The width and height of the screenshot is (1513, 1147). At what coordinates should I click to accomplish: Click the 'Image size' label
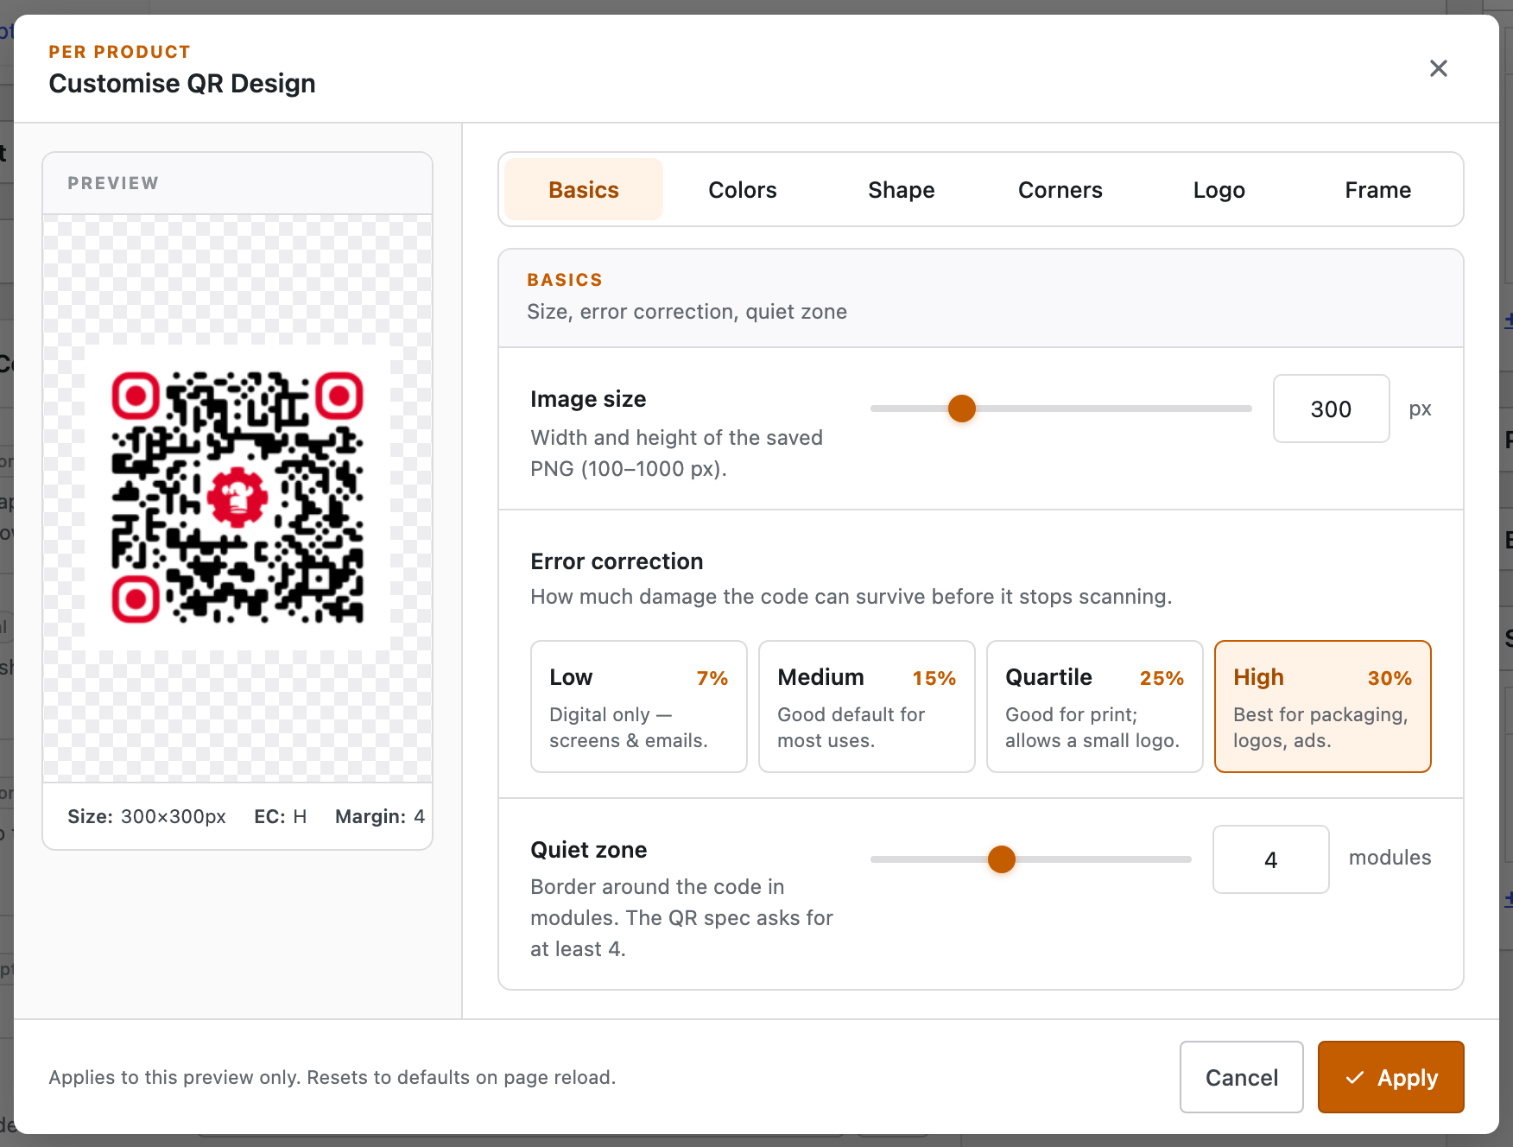pyautogui.click(x=588, y=399)
